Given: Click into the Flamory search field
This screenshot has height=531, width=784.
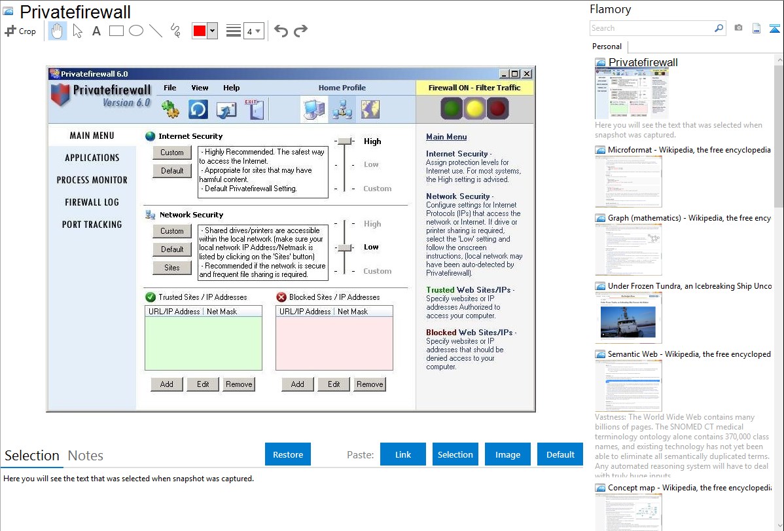Looking at the screenshot, I should [651, 28].
